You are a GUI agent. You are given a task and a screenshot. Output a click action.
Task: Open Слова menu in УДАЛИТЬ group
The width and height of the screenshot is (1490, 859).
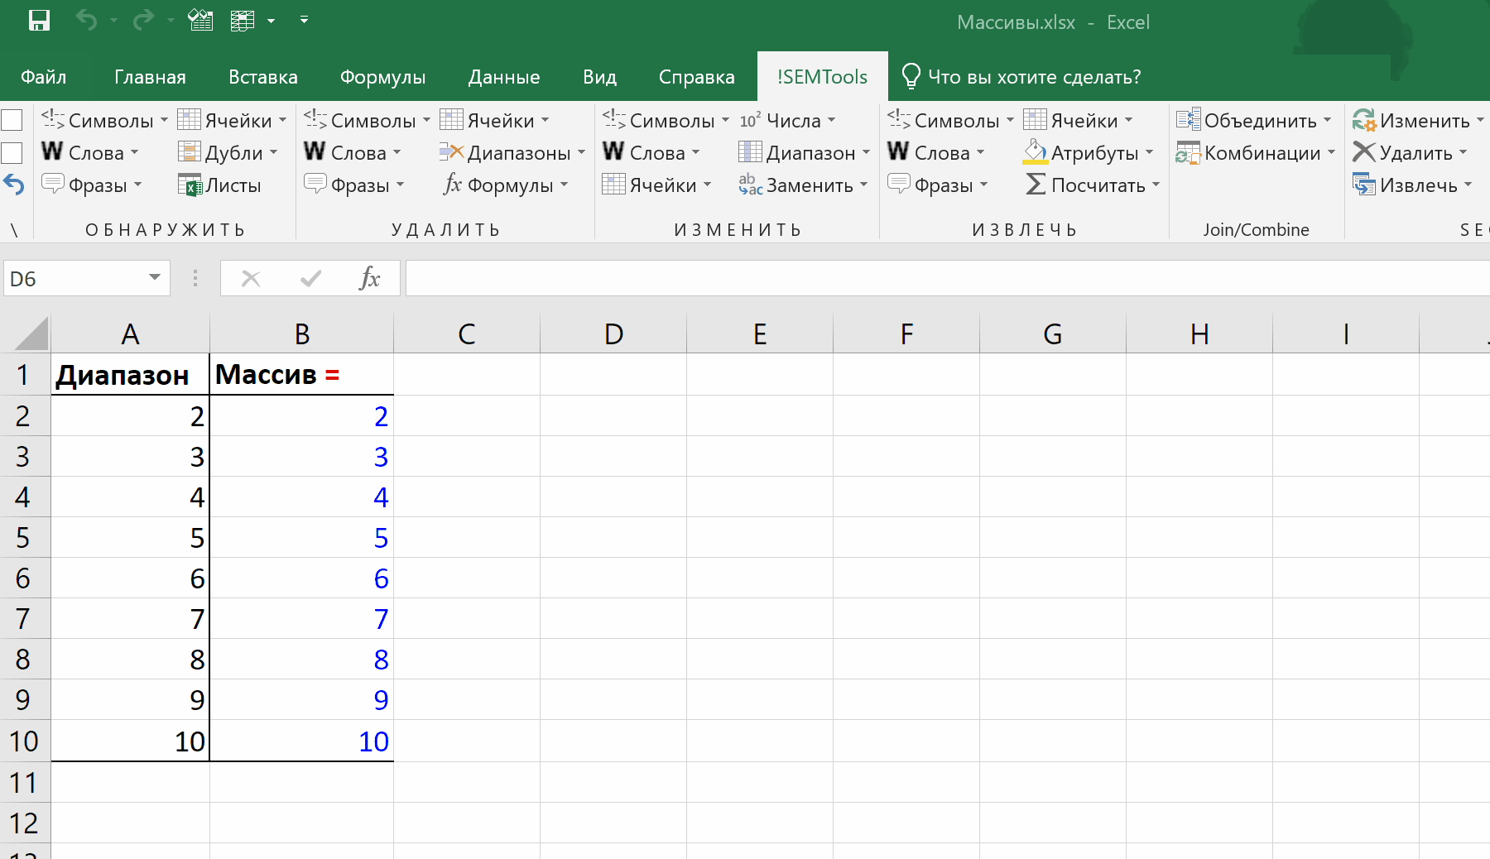pos(352,153)
